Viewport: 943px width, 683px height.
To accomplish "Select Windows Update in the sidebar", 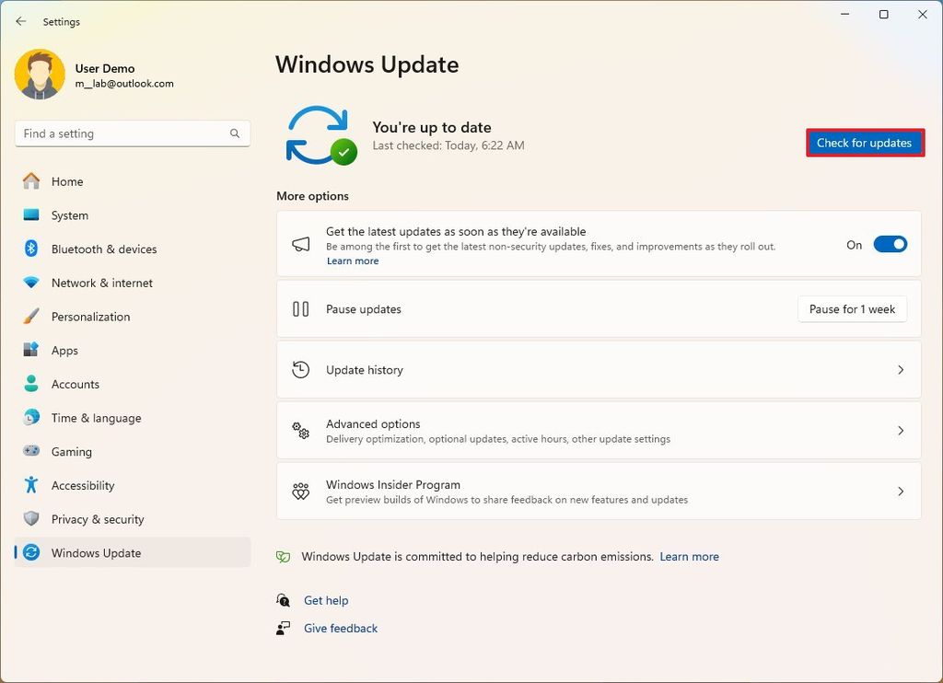I will (95, 552).
